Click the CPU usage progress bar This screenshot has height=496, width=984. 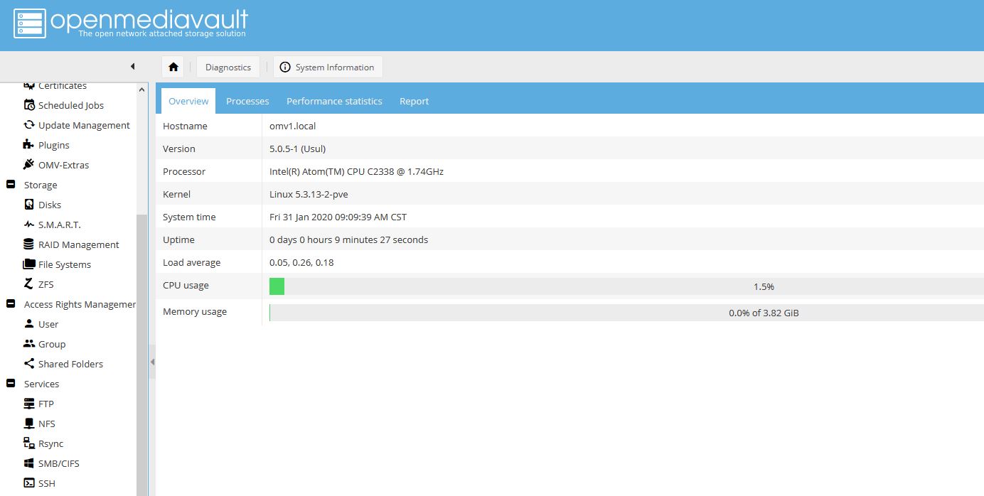626,286
